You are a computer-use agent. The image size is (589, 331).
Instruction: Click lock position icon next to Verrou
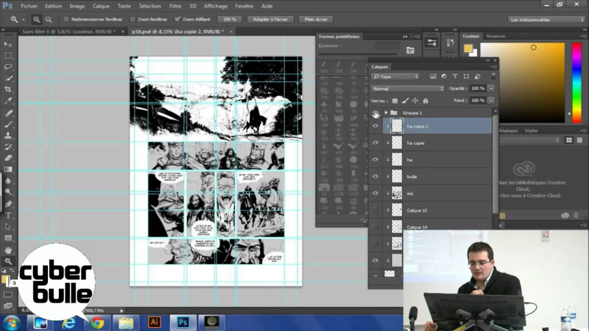(415, 101)
